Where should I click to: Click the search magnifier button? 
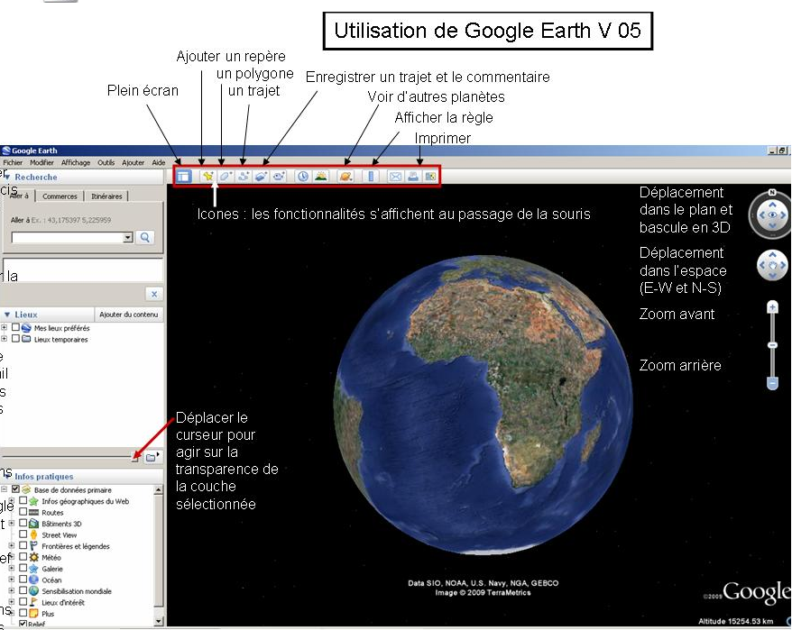(145, 237)
